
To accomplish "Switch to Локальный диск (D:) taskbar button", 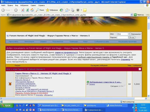I will click(49, 106).
